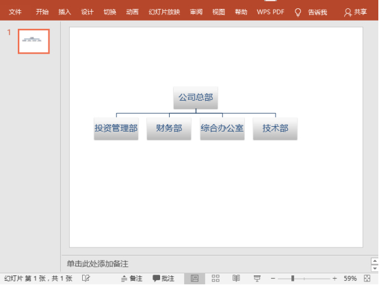Open the 幻灯片放映 slideshow tab
Screen dimensions: 379x285
[x=164, y=12]
